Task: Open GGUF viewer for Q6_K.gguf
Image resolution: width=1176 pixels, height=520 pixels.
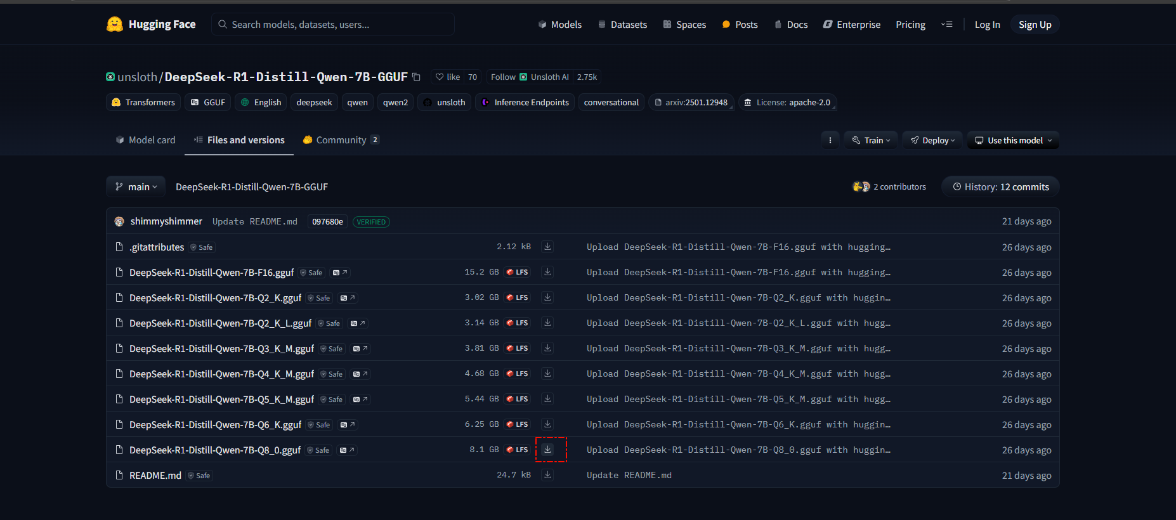Action: 348,425
